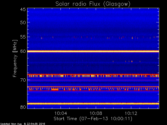Viewport: 167px width, 125px height.
Task: Click the 10:04 time tick label
Action: (x=61, y=113)
